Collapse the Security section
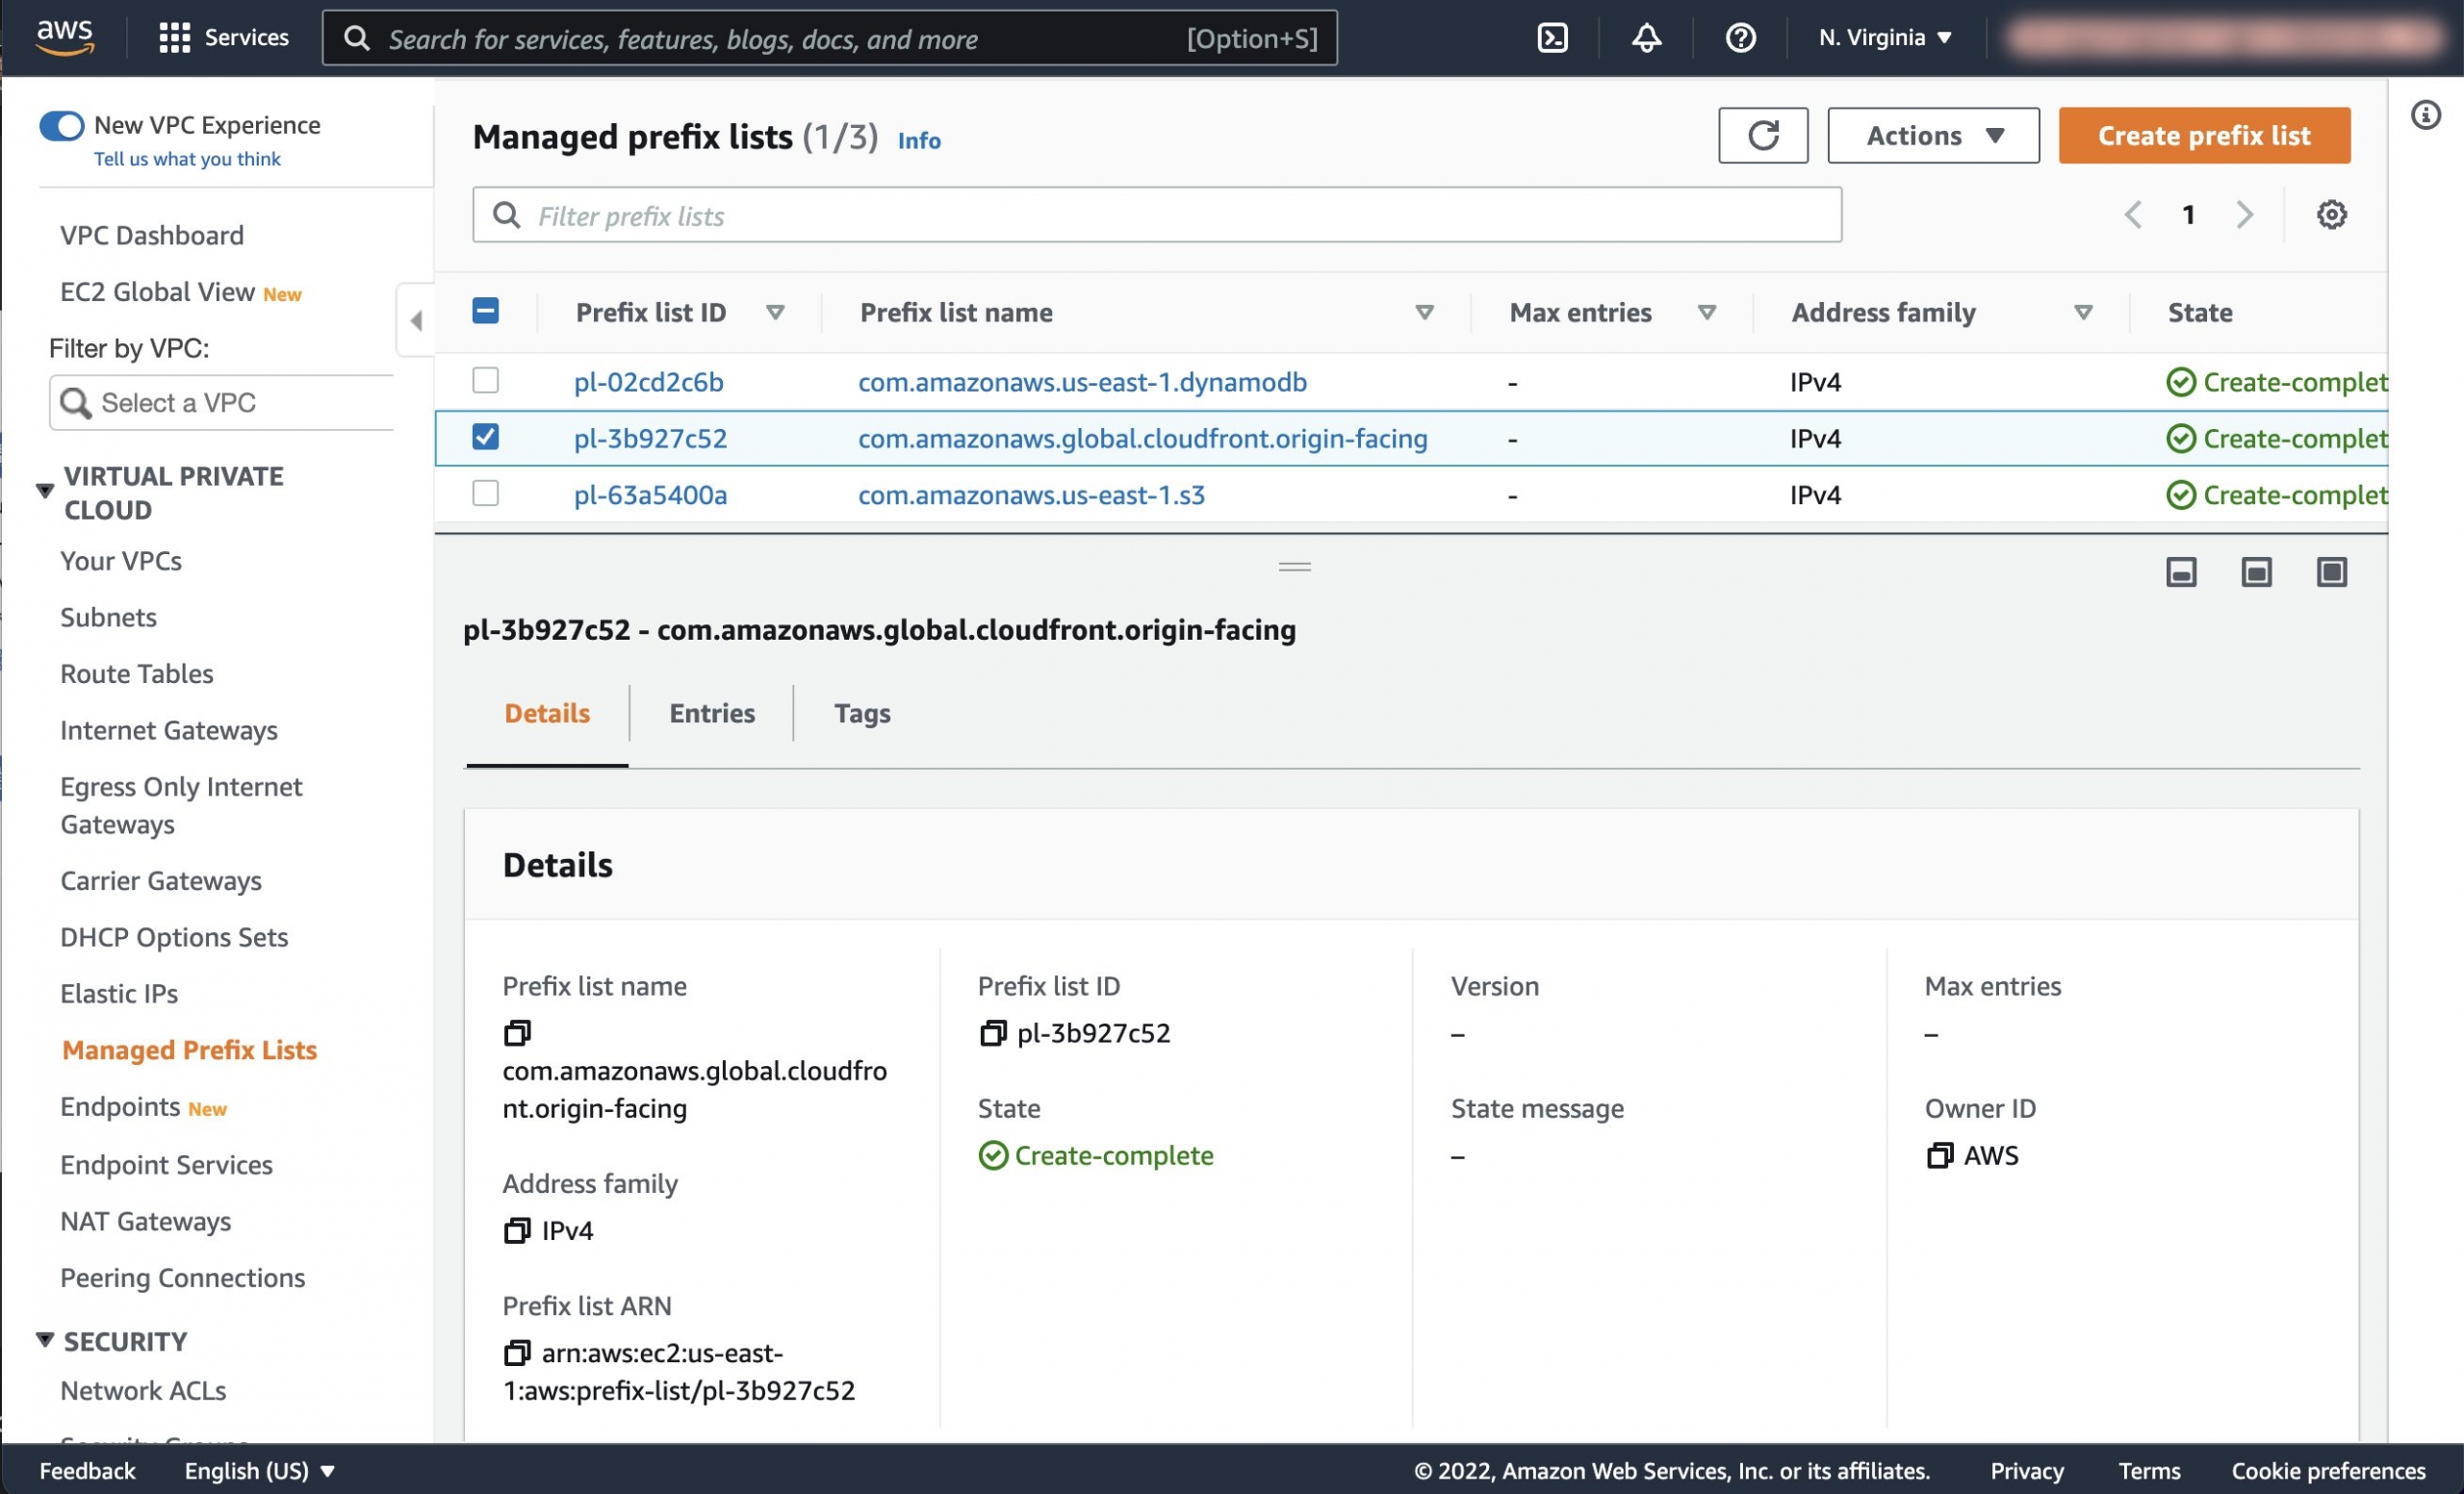Viewport: 2464px width, 1494px height. click(x=45, y=1340)
